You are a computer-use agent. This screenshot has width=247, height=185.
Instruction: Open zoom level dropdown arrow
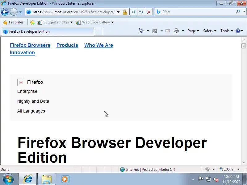click(239, 169)
